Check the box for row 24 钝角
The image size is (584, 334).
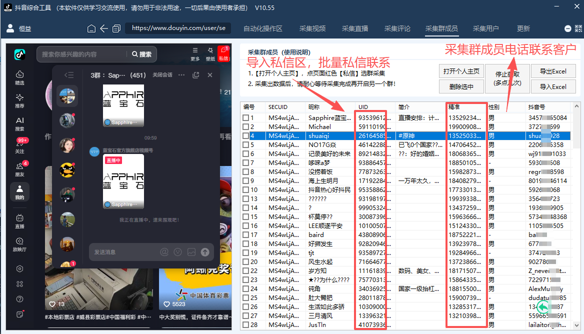245,289
